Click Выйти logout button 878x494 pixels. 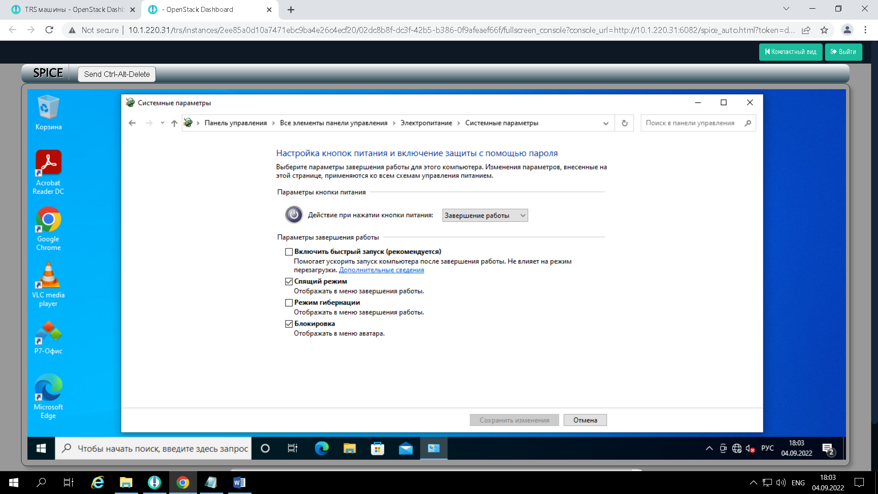tap(843, 52)
